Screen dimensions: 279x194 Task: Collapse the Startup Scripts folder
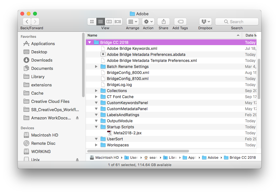pos(96,127)
